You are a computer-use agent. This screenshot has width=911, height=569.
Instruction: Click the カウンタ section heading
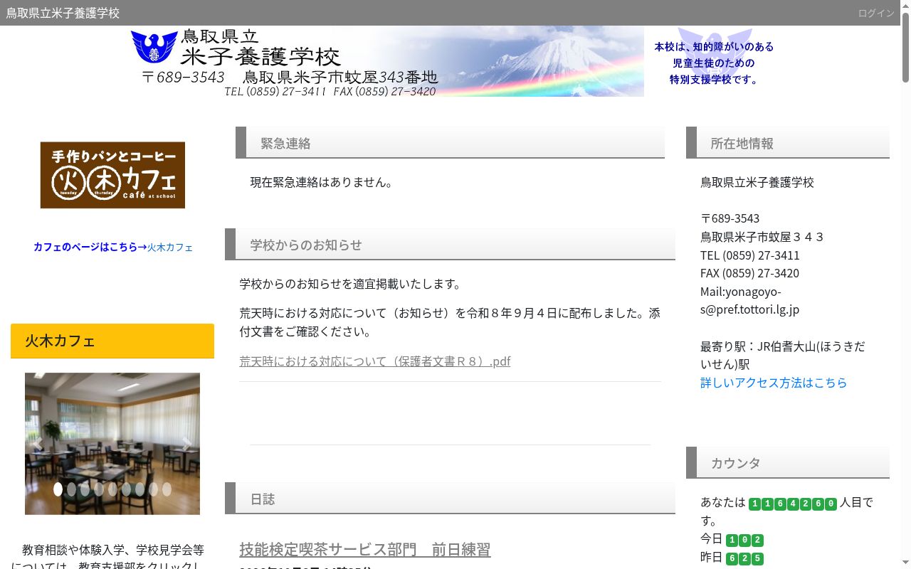click(788, 462)
